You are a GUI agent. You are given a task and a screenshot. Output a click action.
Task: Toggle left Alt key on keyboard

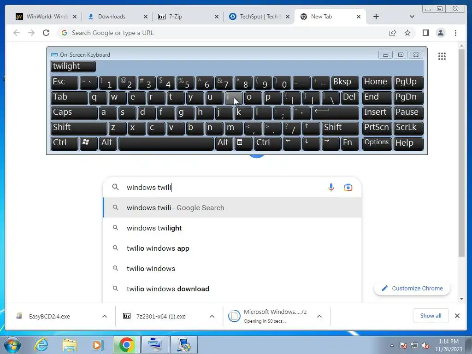tap(108, 143)
